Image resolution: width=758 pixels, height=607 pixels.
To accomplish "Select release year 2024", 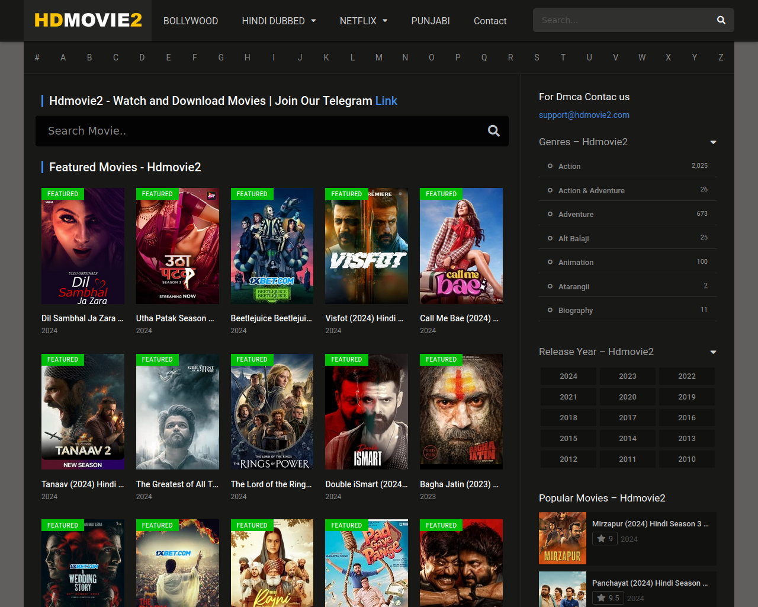I will [x=568, y=376].
